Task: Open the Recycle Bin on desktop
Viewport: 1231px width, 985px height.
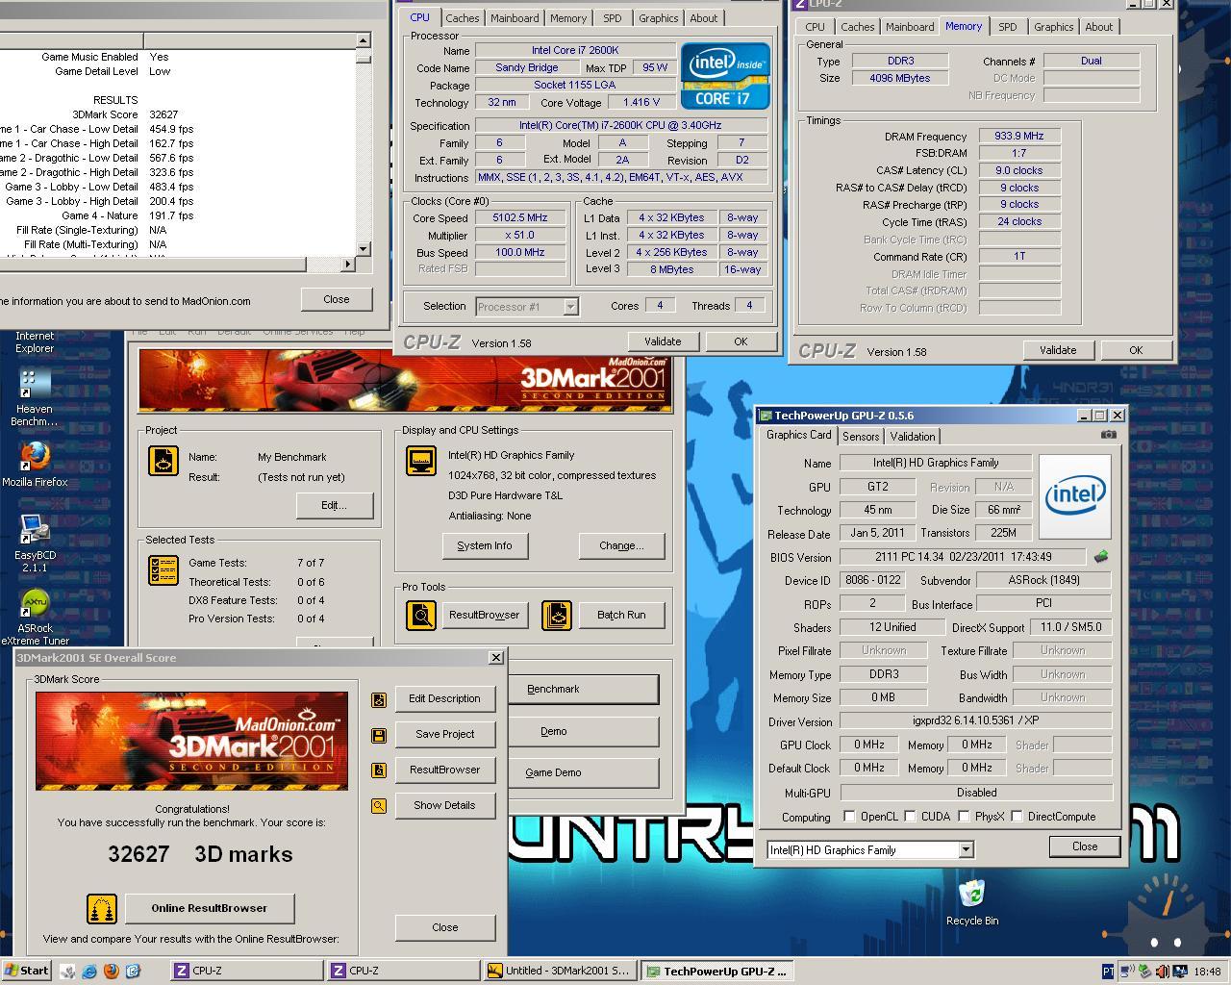Action: pyautogui.click(x=971, y=902)
